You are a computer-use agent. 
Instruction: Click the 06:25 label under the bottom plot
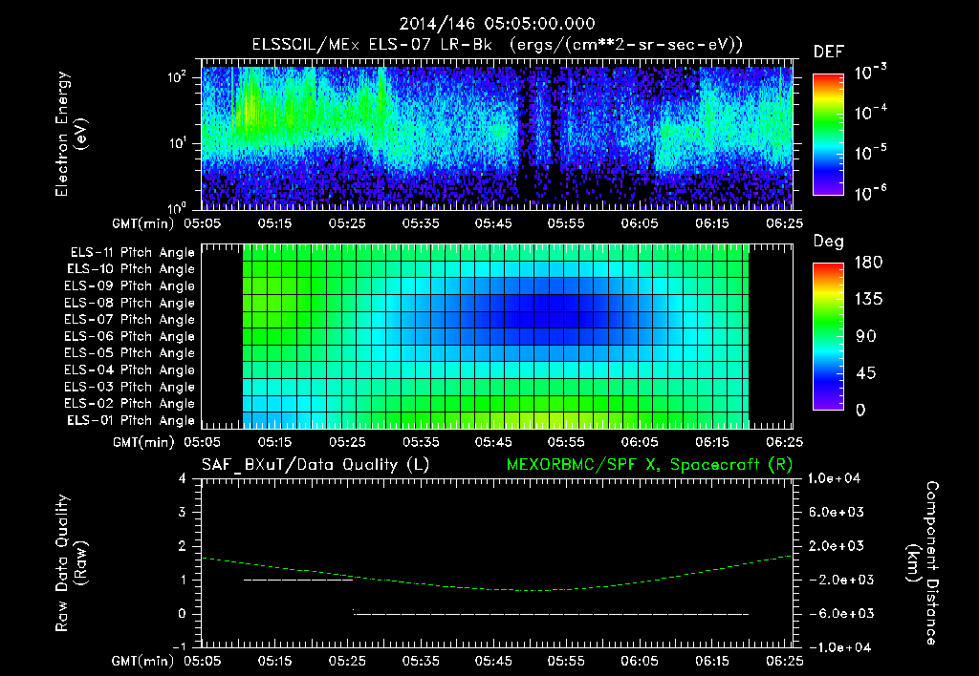pyautogui.click(x=785, y=661)
